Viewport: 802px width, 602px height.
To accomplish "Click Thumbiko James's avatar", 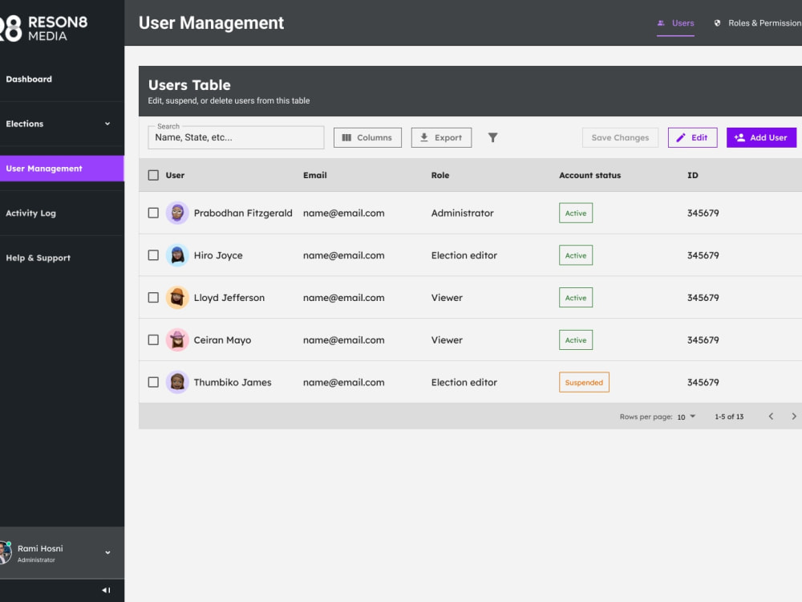I will (177, 382).
